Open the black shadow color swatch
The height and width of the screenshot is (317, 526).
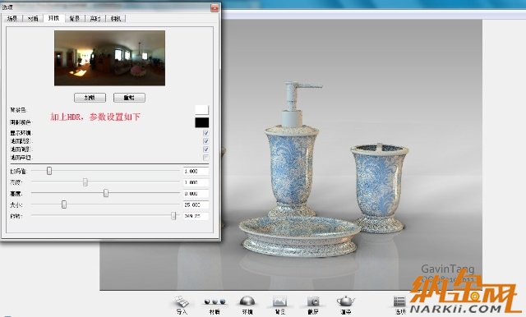(x=201, y=122)
